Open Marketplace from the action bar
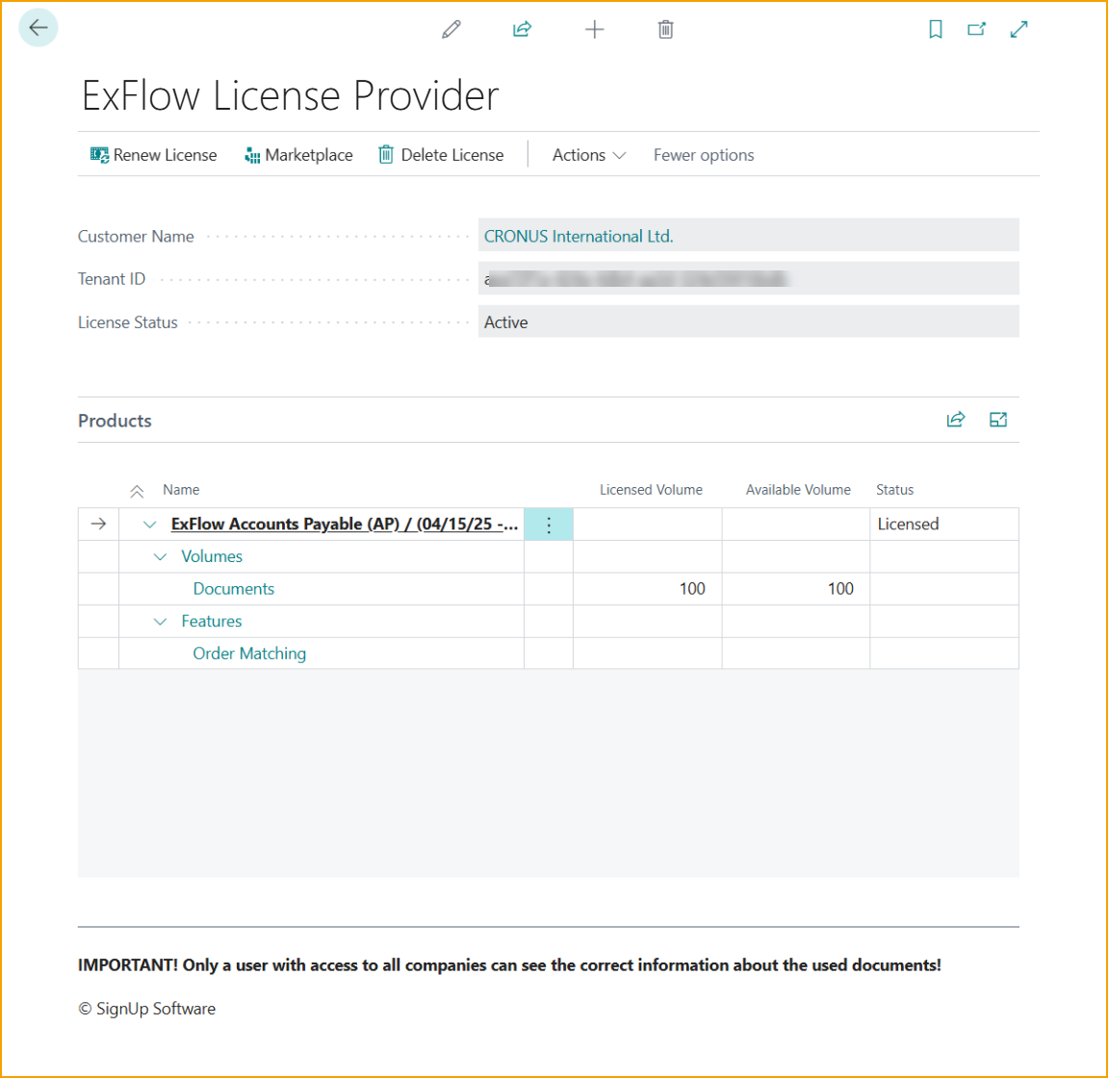Screen dimensions: 1108x1078 tap(299, 155)
